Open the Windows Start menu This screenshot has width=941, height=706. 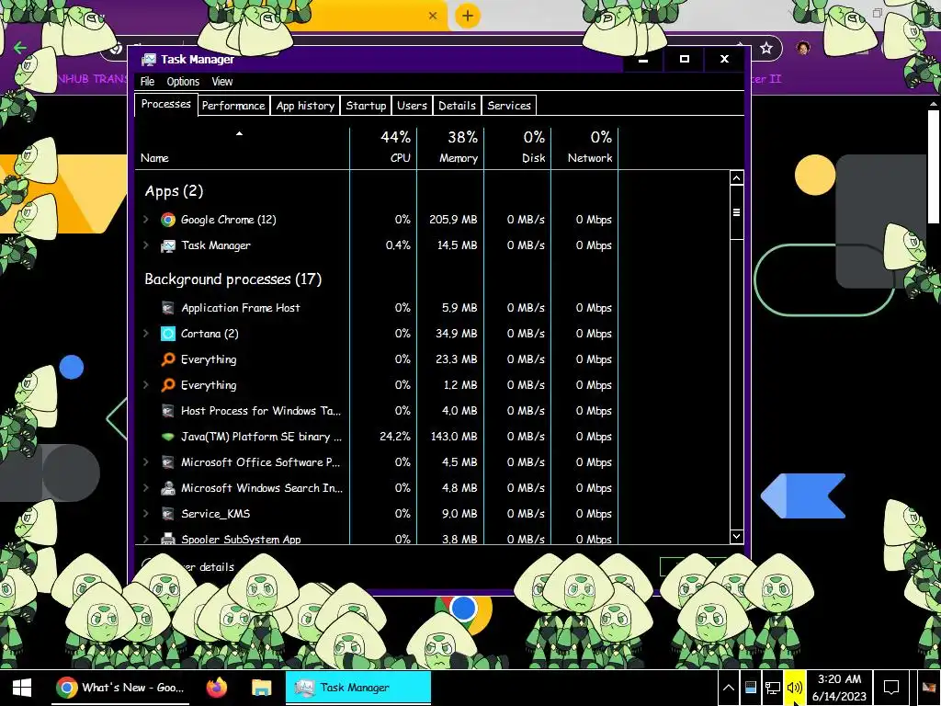[22, 688]
